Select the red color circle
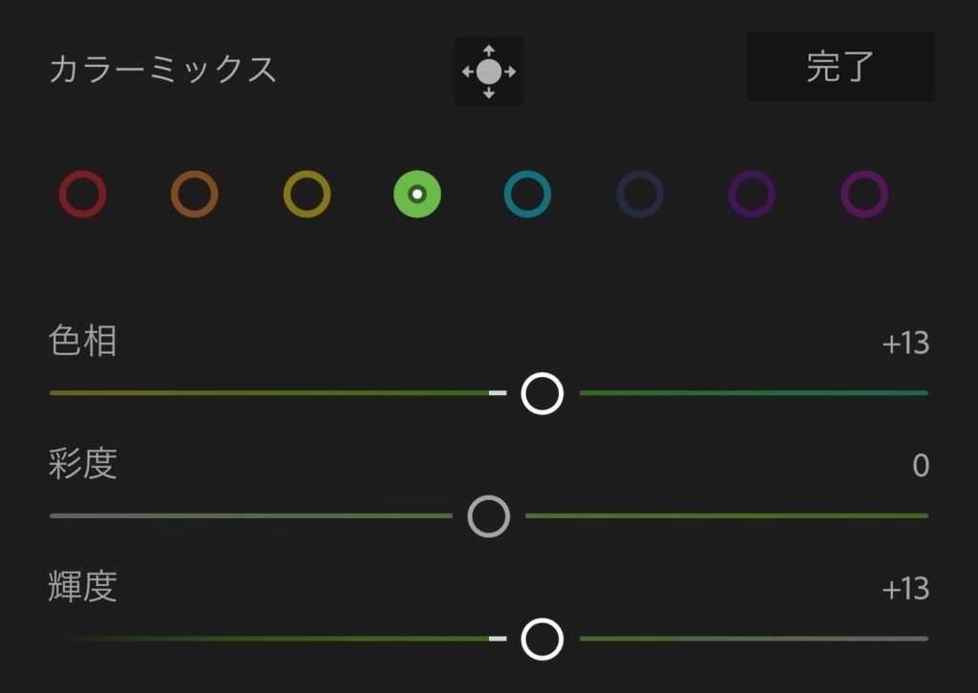The width and height of the screenshot is (978, 693). coord(82,195)
